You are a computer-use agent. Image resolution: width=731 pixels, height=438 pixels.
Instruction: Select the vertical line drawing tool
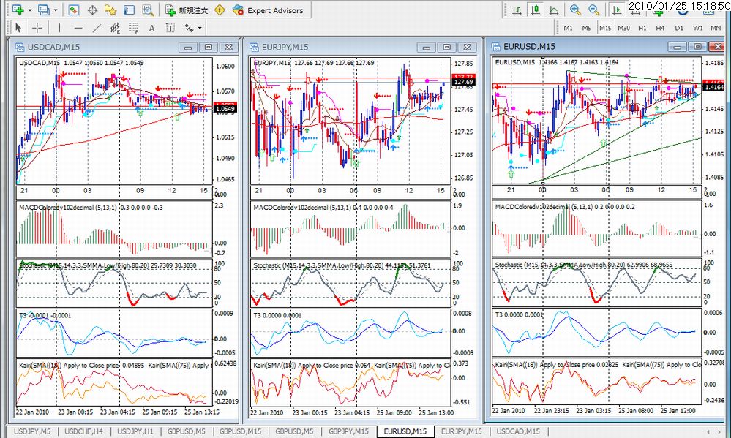[59, 28]
